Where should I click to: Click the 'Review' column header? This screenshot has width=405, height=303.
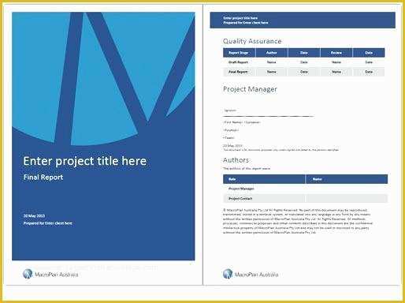[x=336, y=53]
